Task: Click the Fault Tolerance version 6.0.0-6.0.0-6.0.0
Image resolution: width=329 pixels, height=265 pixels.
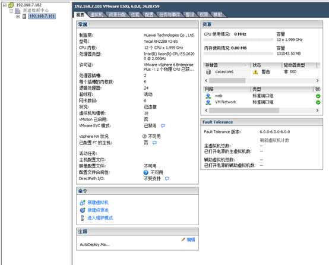Action: pyautogui.click(x=274, y=132)
